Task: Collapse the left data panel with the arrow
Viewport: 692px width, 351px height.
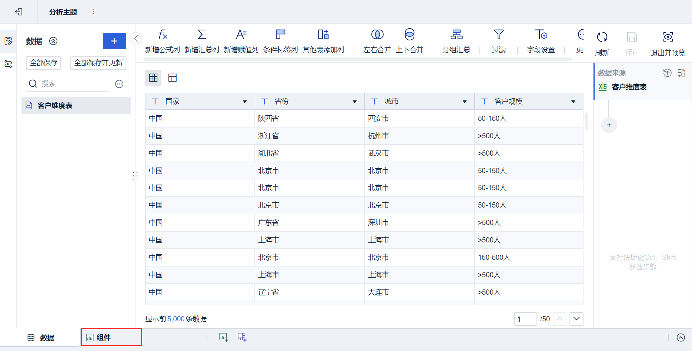Action: pos(136,38)
